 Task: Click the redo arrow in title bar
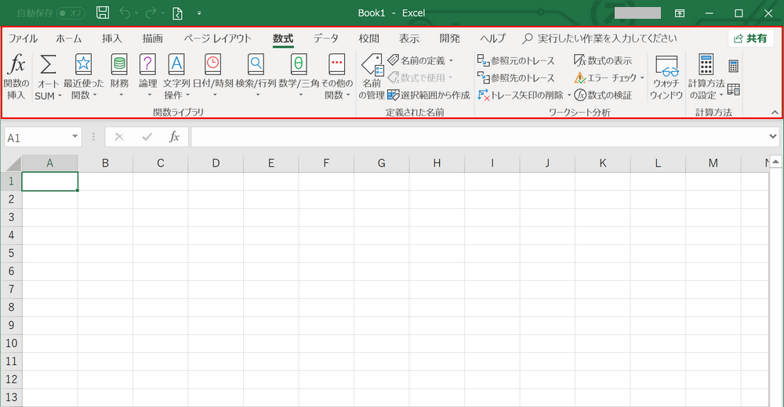(x=151, y=13)
